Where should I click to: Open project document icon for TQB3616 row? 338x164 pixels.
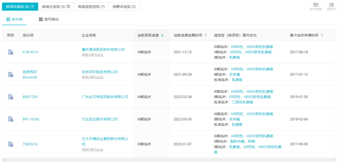point(11,144)
